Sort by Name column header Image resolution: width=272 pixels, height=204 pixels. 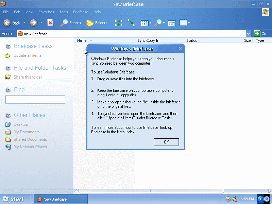pyautogui.click(x=104, y=40)
